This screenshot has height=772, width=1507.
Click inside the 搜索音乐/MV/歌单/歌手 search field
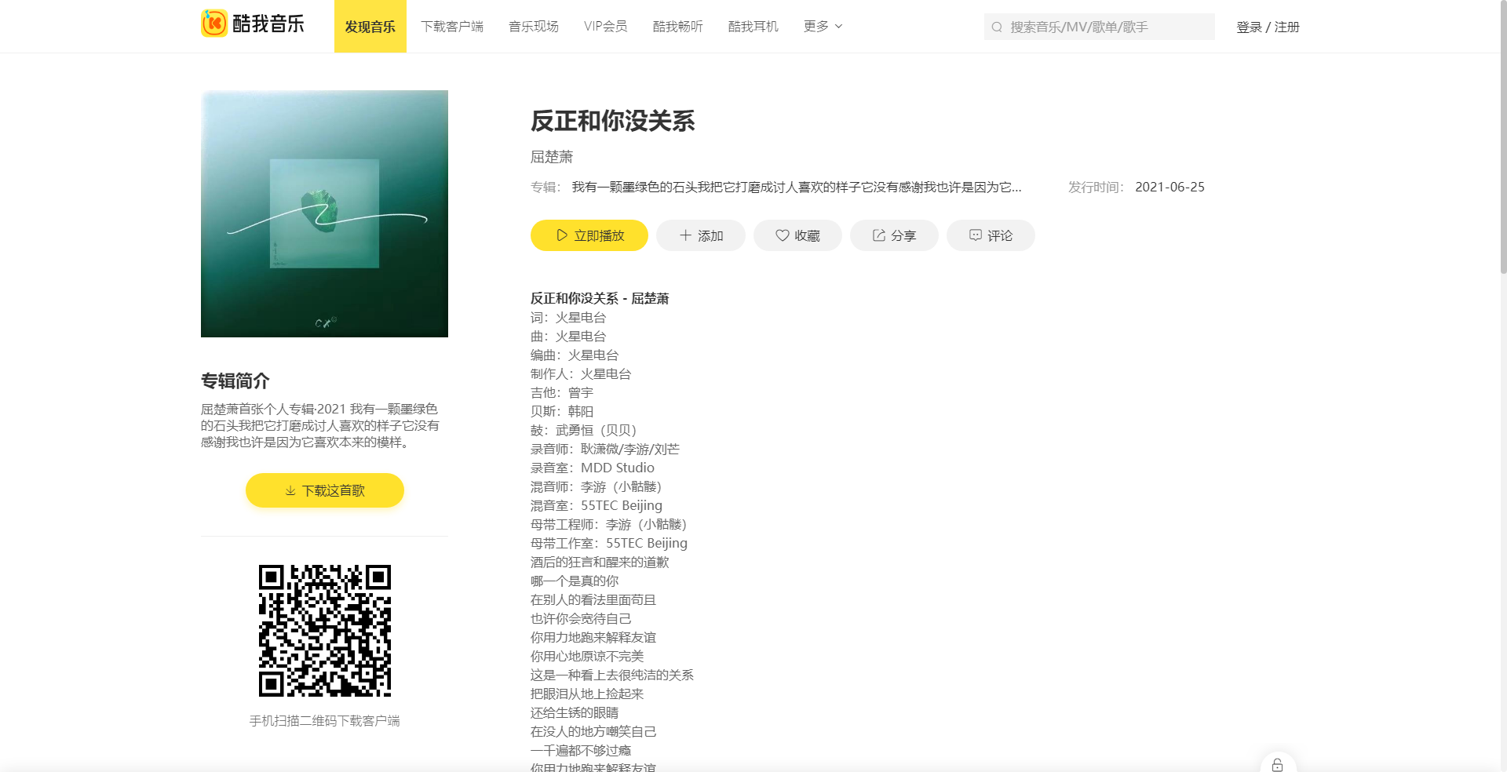(x=1099, y=26)
